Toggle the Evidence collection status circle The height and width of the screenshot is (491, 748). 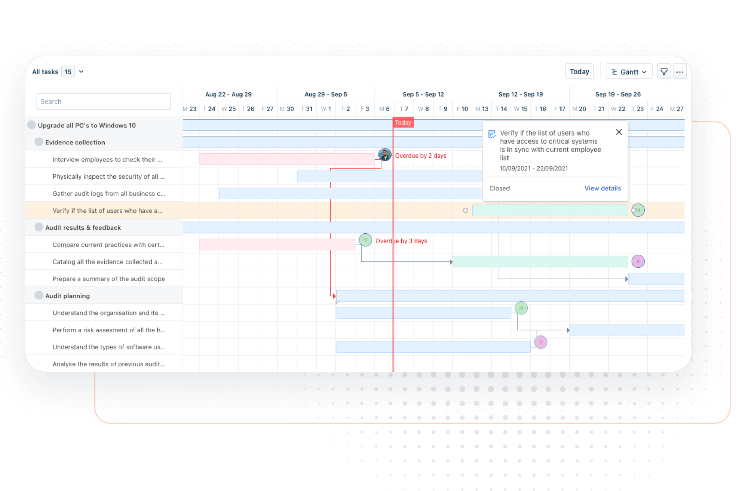[39, 142]
